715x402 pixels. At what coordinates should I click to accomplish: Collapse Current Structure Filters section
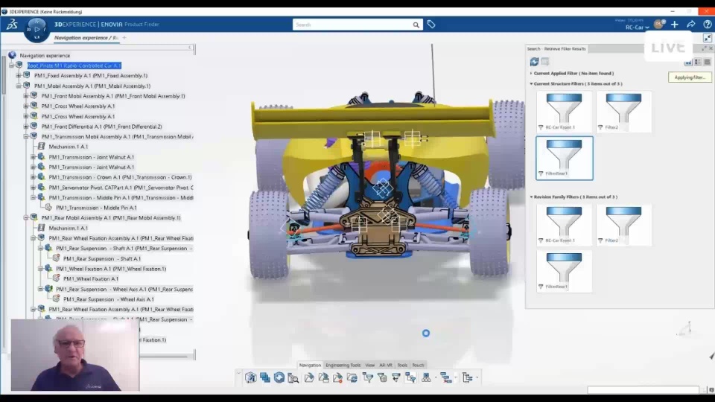pyautogui.click(x=531, y=84)
